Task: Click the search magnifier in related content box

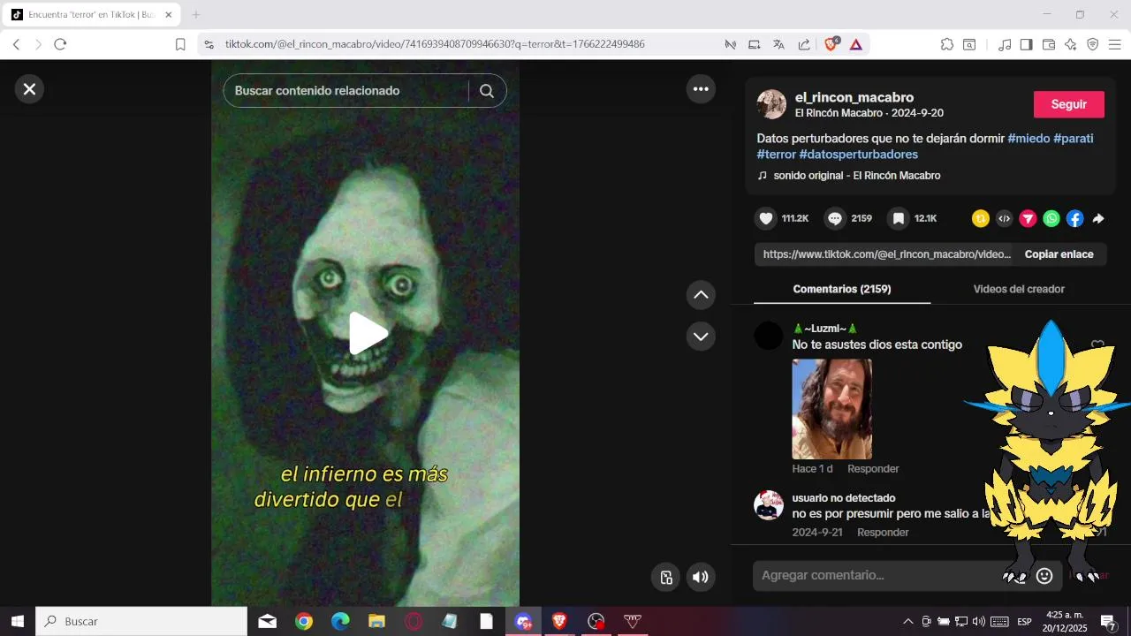Action: (x=487, y=91)
